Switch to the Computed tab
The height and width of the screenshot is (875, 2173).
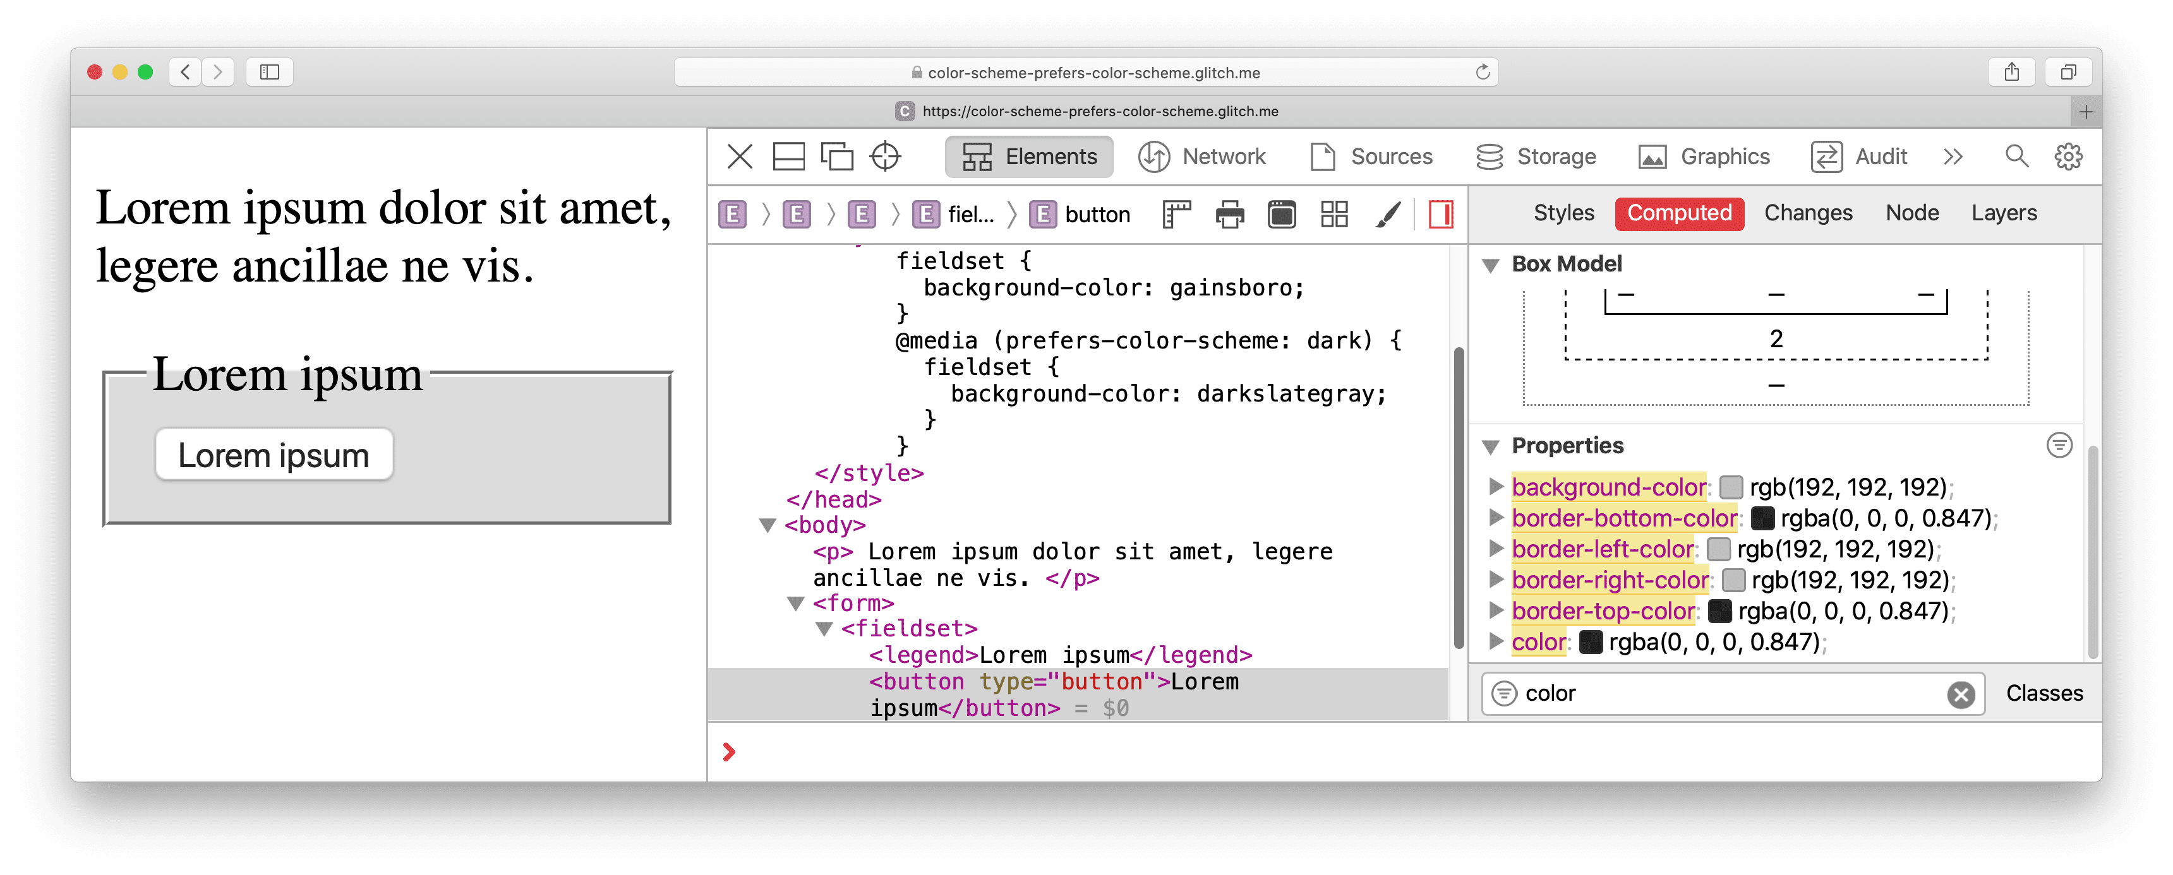[x=1680, y=212]
